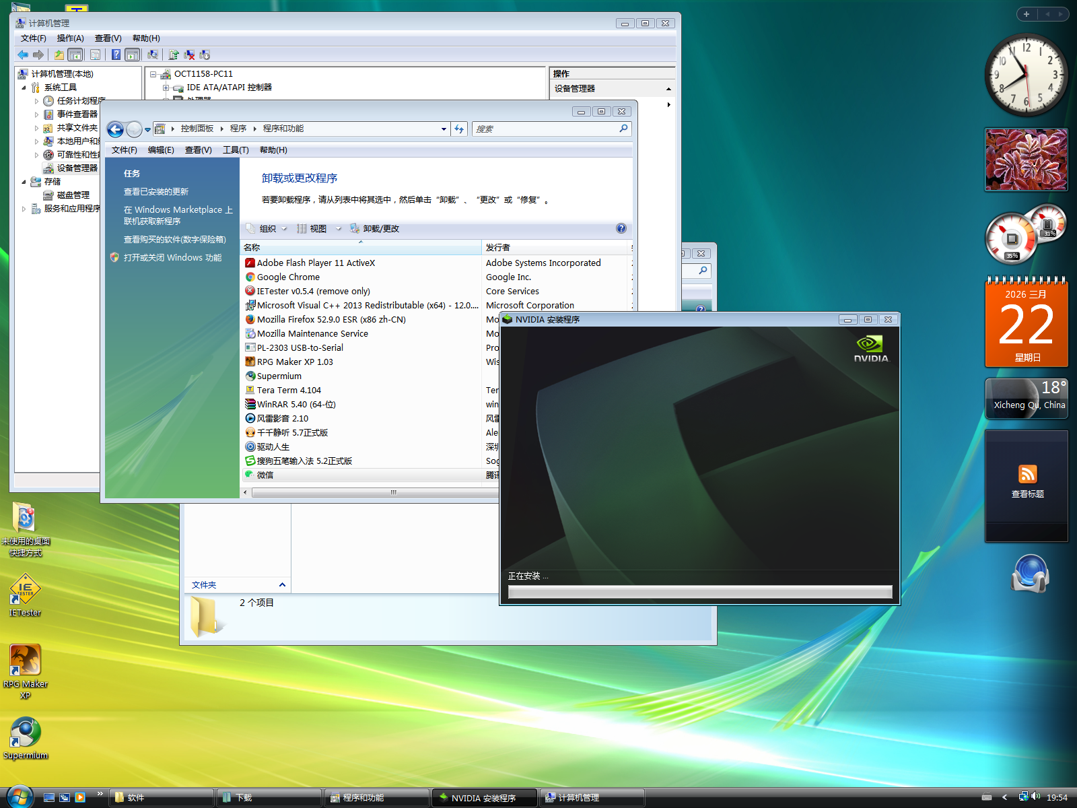This screenshot has width=1077, height=808.
Task: Expand the IDE ATA/ATAPI 控制器 node
Action: 166,88
